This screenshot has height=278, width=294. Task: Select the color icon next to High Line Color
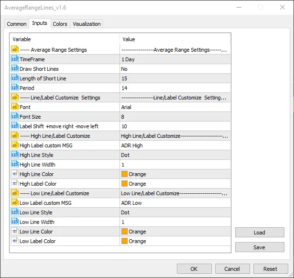pyautogui.click(x=15, y=174)
